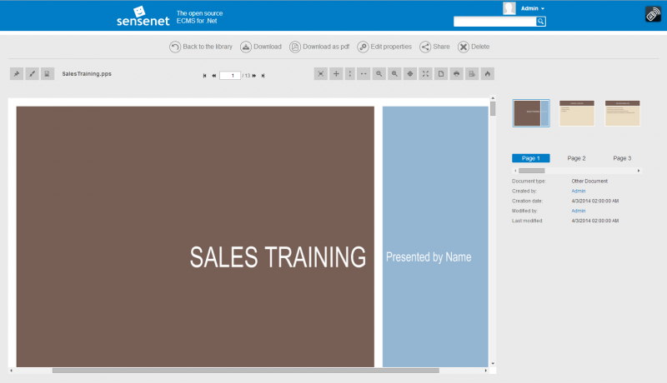Click the Page 2 label

(x=576, y=158)
